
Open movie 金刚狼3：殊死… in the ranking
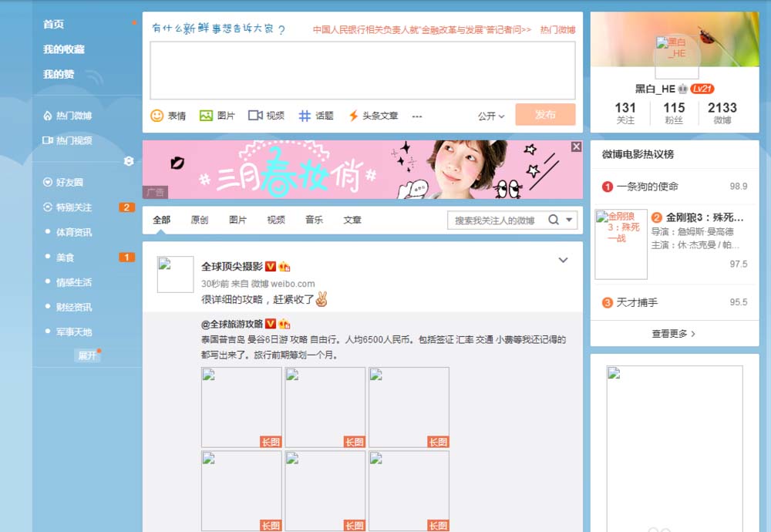click(x=705, y=218)
